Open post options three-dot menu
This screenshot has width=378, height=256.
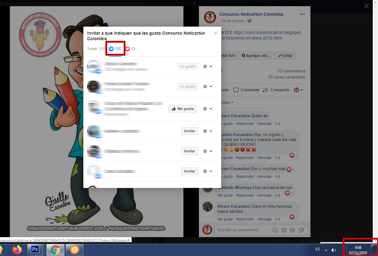(302, 15)
